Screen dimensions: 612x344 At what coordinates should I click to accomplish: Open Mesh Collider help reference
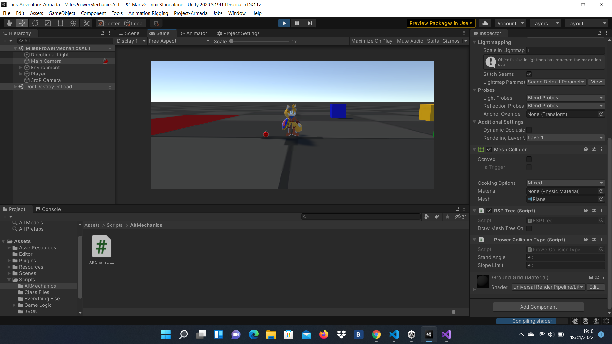[586, 149]
